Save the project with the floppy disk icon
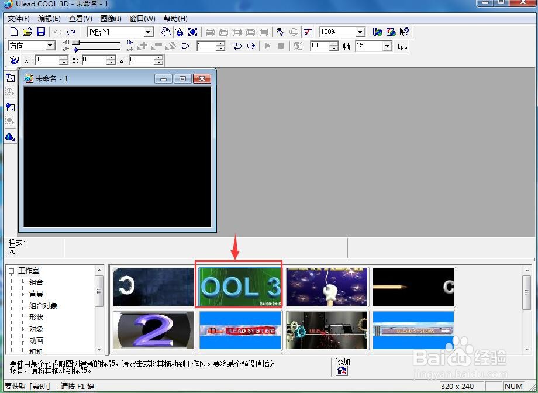Image resolution: width=538 pixels, height=393 pixels. tap(41, 32)
